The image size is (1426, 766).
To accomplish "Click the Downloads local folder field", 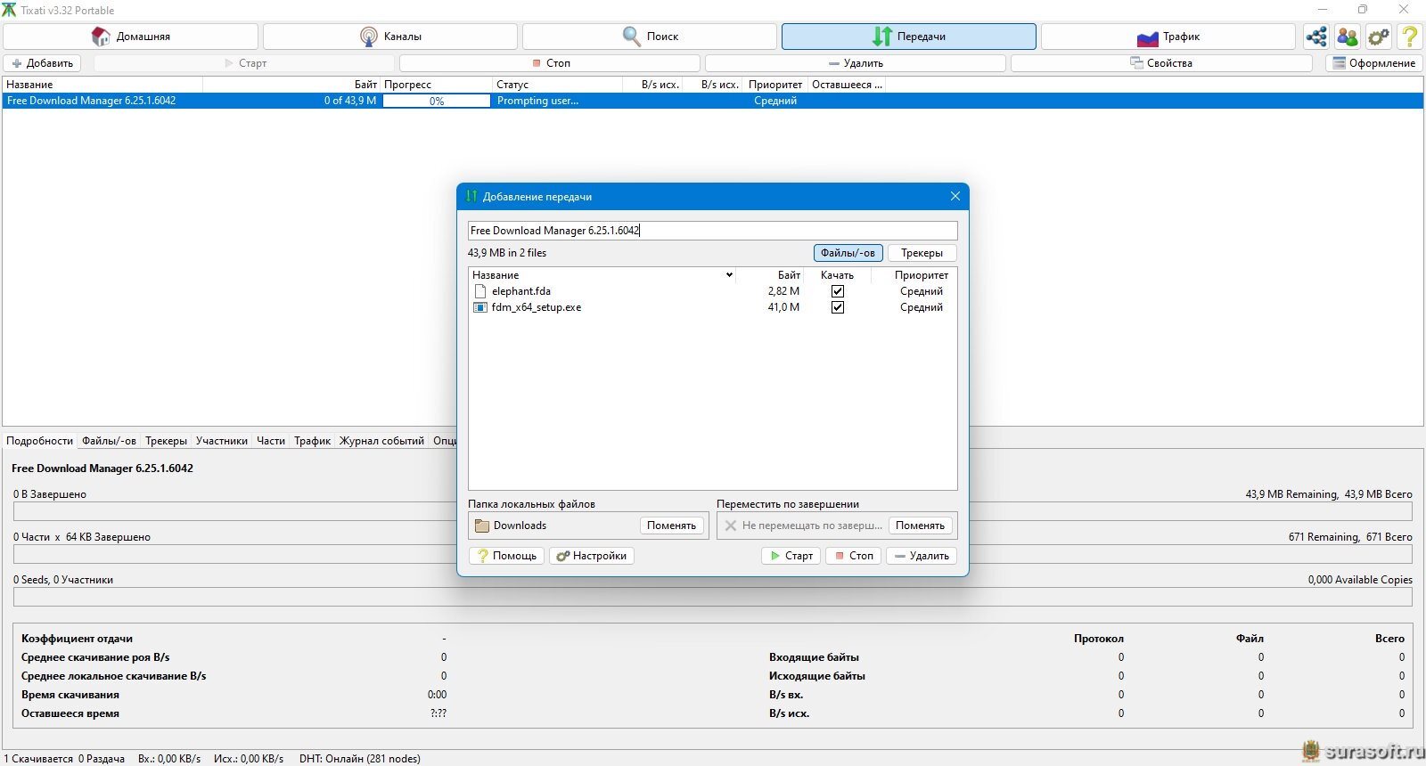I will coord(554,526).
